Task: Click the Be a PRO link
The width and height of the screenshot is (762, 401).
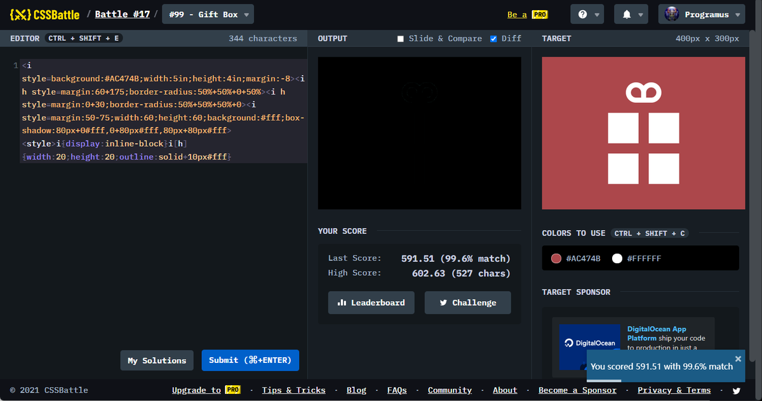Action: pos(528,14)
